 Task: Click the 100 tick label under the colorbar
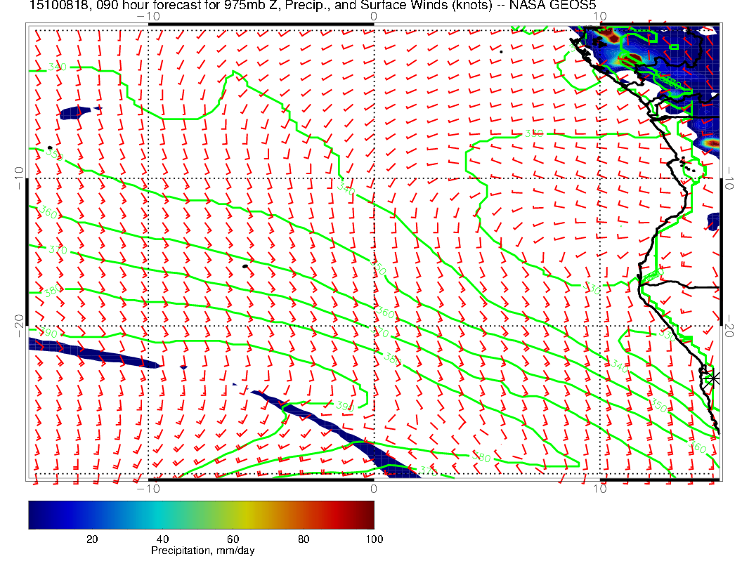(x=374, y=539)
